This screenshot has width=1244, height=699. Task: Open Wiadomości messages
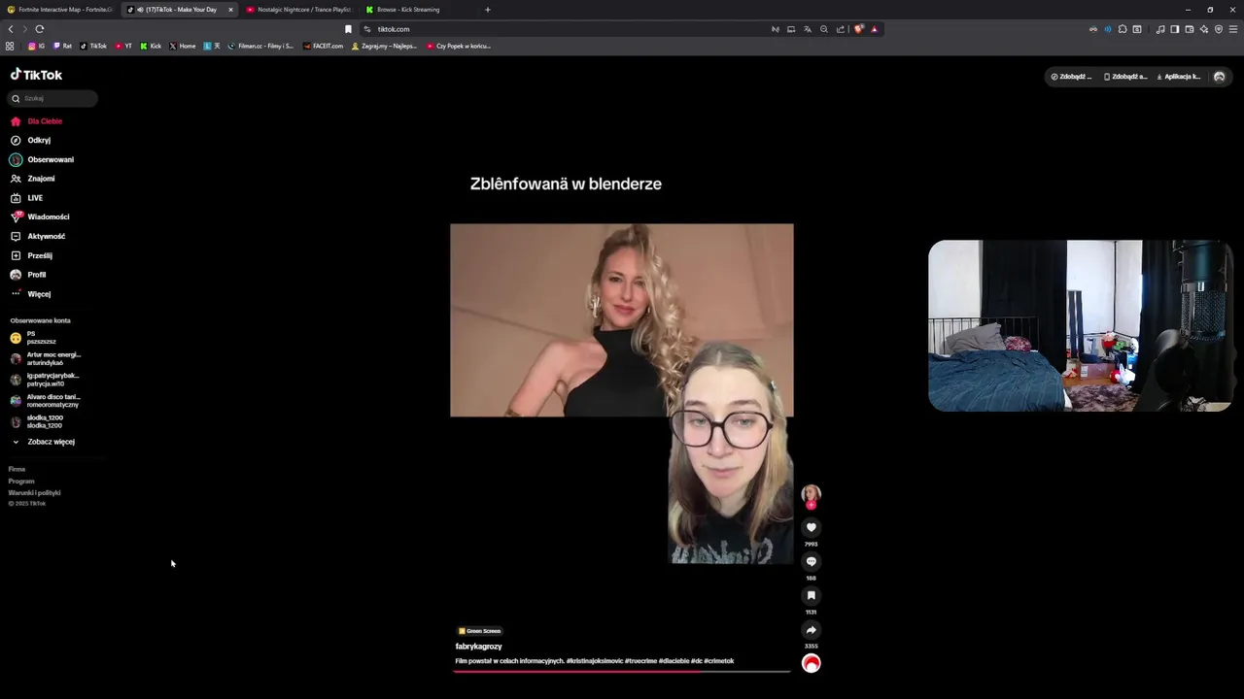40,217
